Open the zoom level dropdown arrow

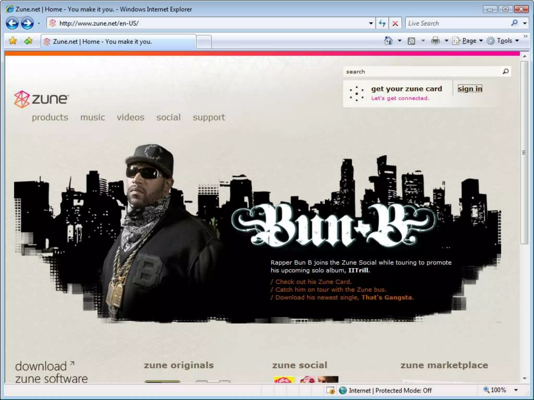click(516, 390)
